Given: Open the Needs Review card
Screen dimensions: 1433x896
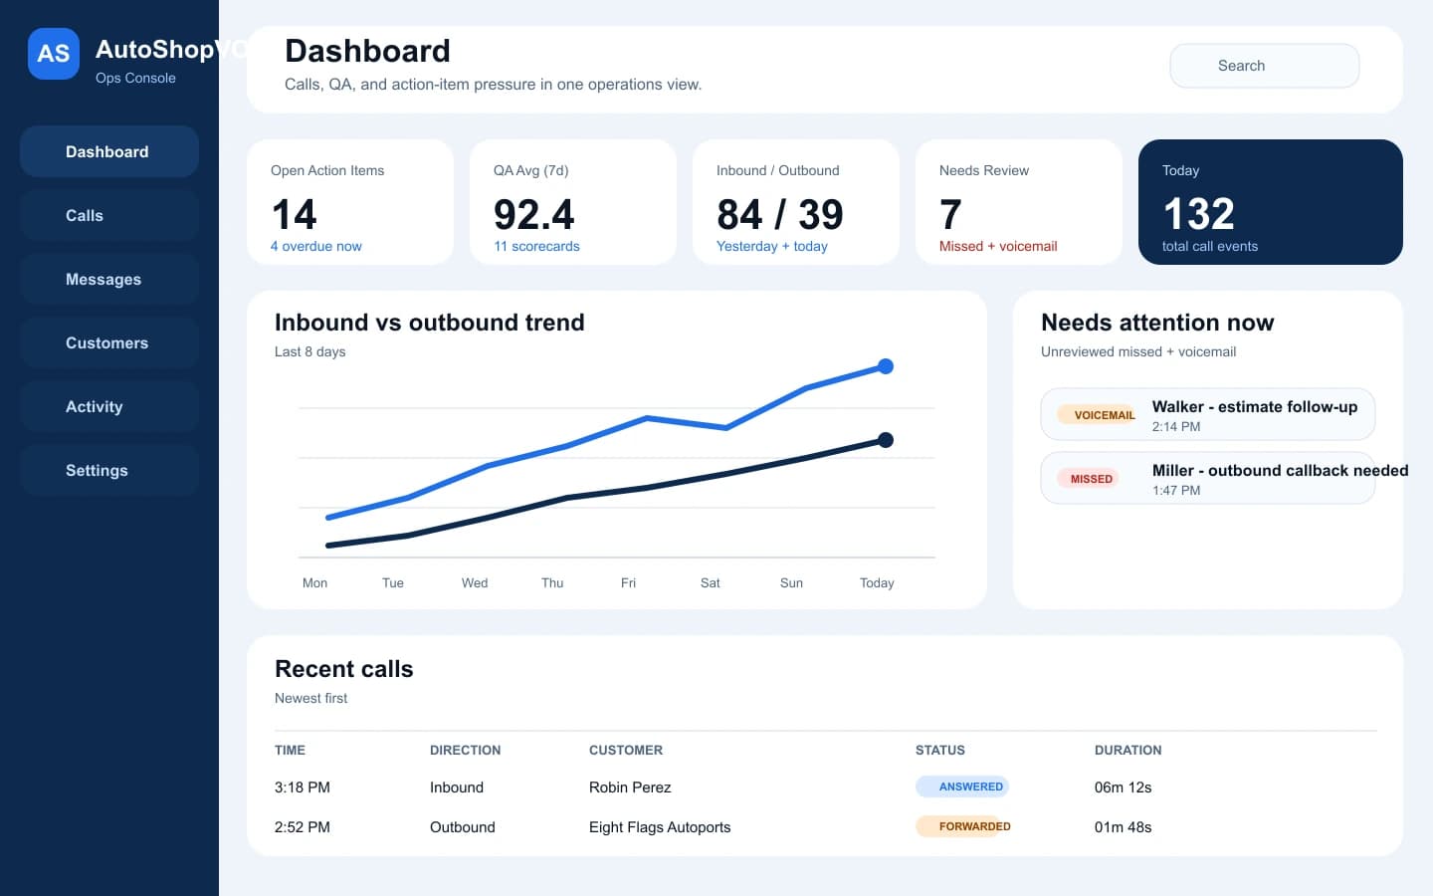Looking at the screenshot, I should click(1019, 202).
